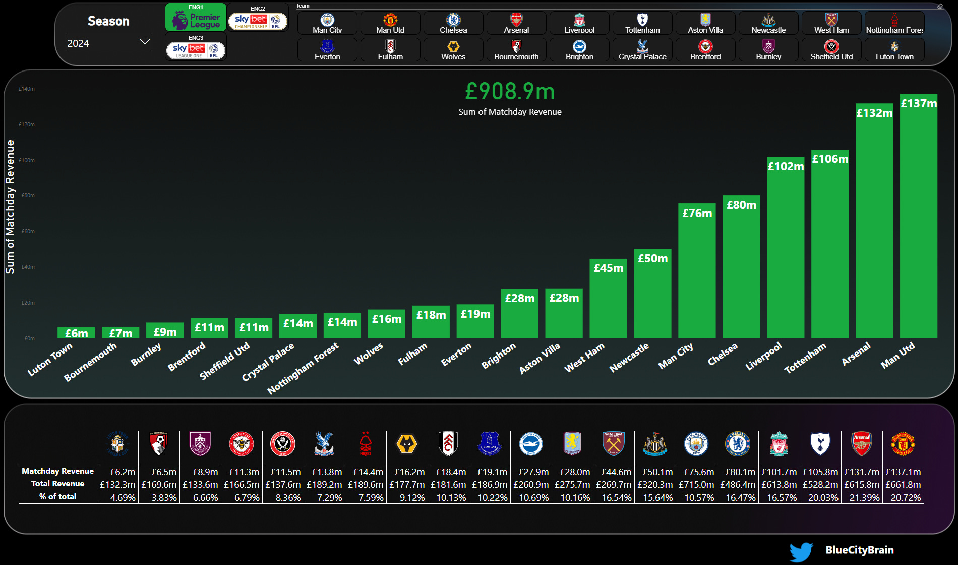Click the Wolves £16m bar
The height and width of the screenshot is (565, 958).
pyautogui.click(x=387, y=324)
